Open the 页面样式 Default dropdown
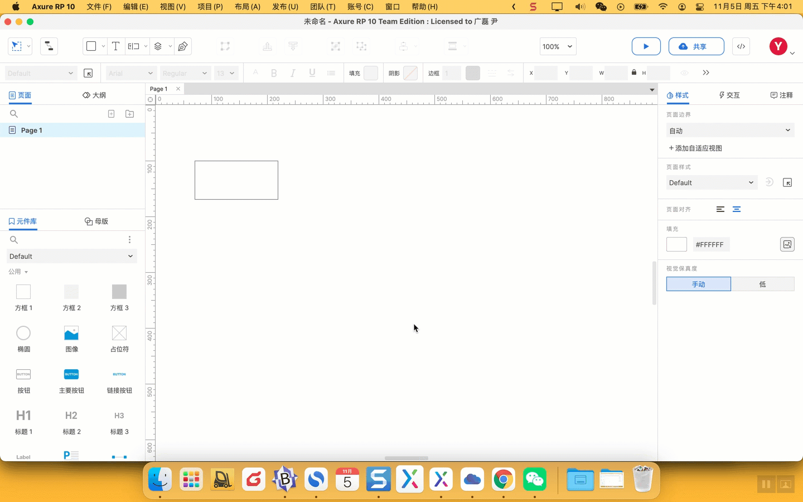 pos(712,182)
